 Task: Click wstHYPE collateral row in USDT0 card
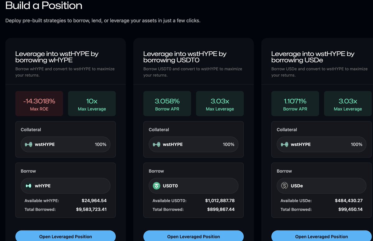point(193,144)
